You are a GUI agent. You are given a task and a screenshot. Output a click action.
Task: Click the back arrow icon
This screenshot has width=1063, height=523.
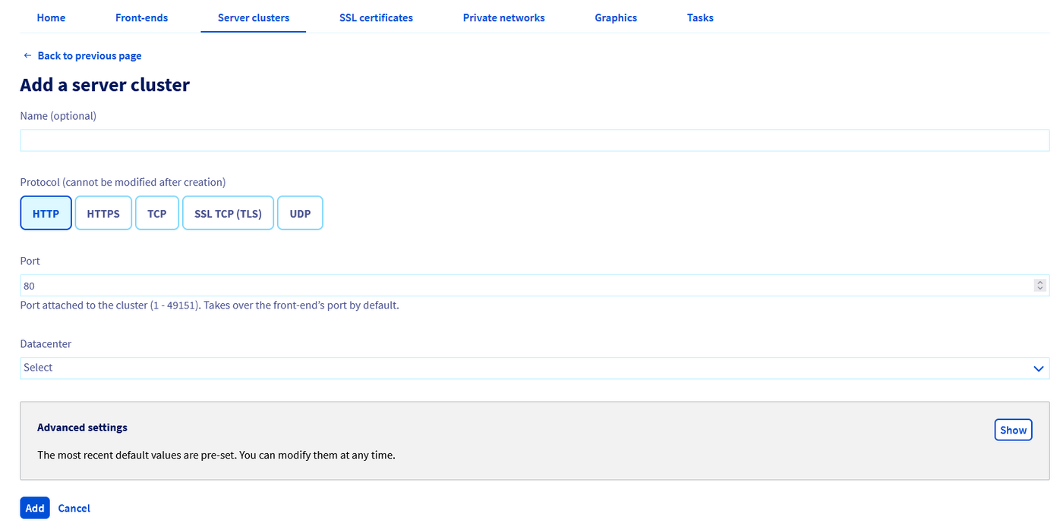click(27, 55)
